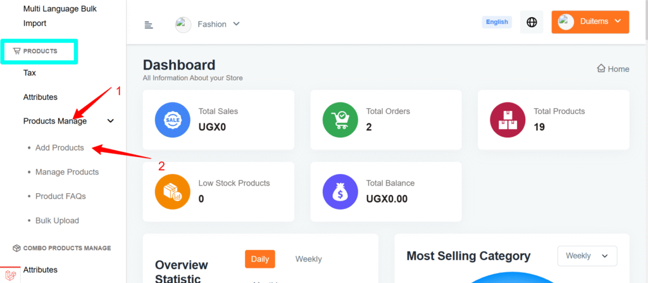
Task: Open the Tax menu item
Action: click(x=30, y=73)
